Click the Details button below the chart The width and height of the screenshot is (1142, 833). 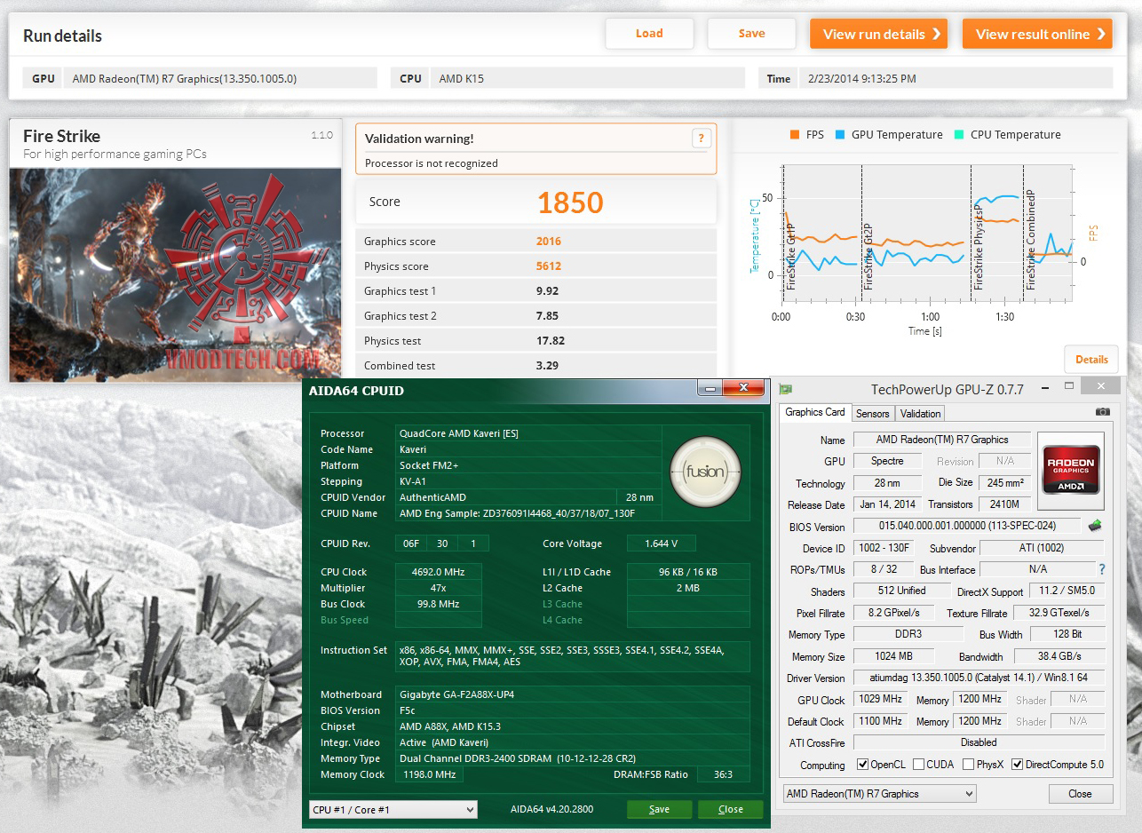coord(1091,360)
